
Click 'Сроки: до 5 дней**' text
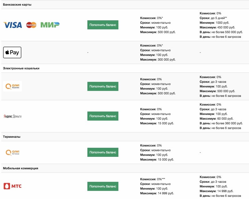[x=213, y=18]
